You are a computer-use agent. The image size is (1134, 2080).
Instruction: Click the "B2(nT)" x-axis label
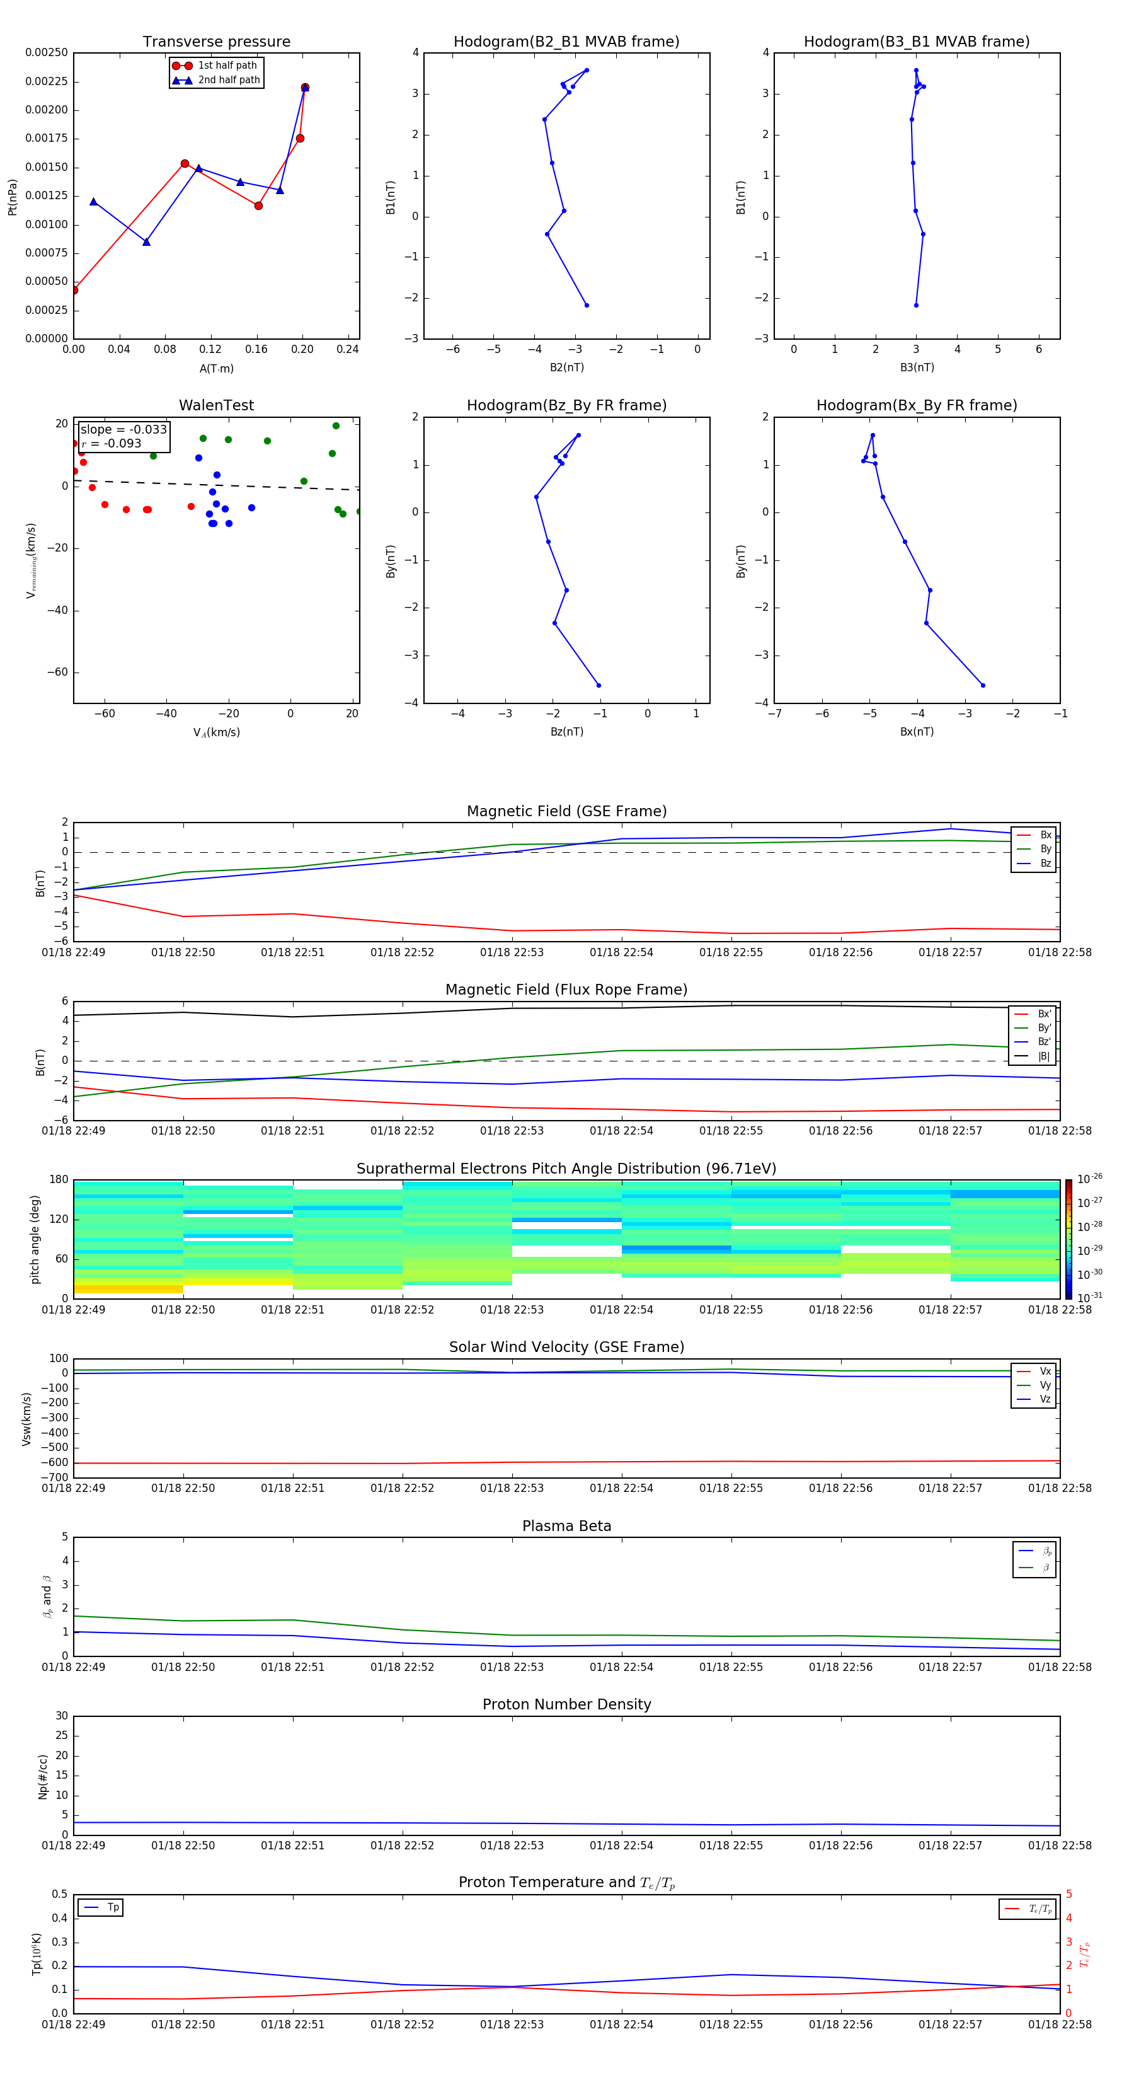point(566,367)
